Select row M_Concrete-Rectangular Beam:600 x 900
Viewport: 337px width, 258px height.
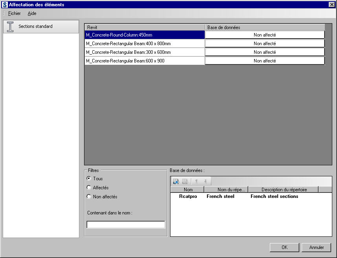point(145,61)
